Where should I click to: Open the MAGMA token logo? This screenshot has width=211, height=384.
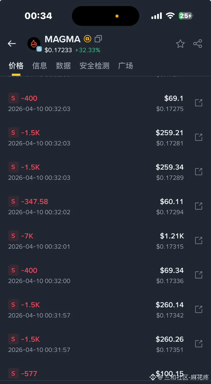click(x=34, y=44)
